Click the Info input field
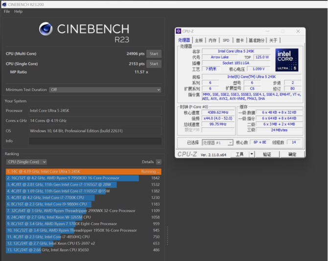 (95, 141)
